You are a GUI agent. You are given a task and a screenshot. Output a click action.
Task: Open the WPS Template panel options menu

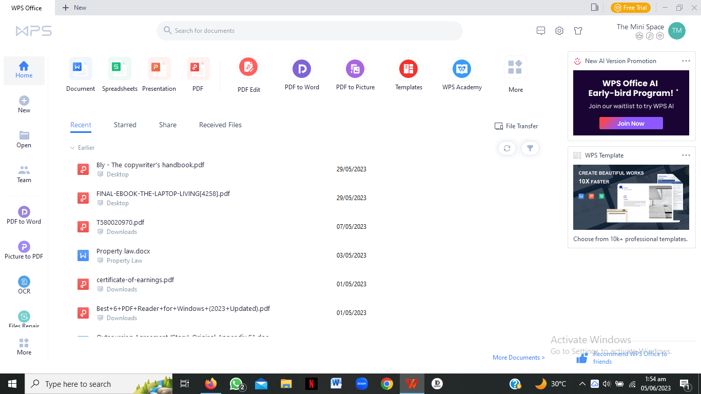686,155
